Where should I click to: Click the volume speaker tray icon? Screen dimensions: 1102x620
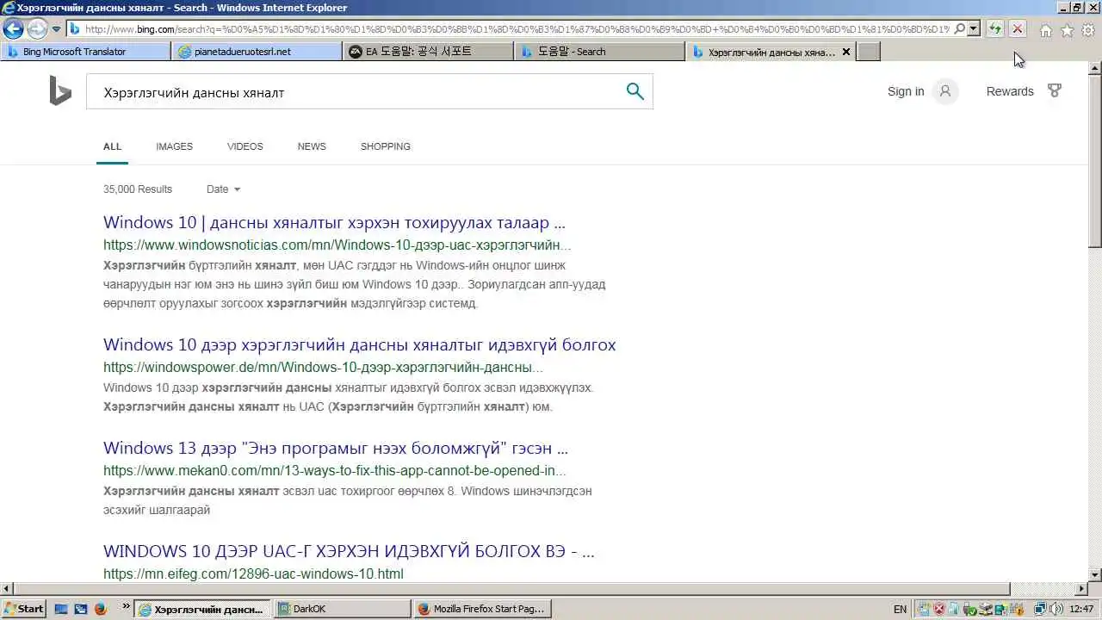(1056, 609)
